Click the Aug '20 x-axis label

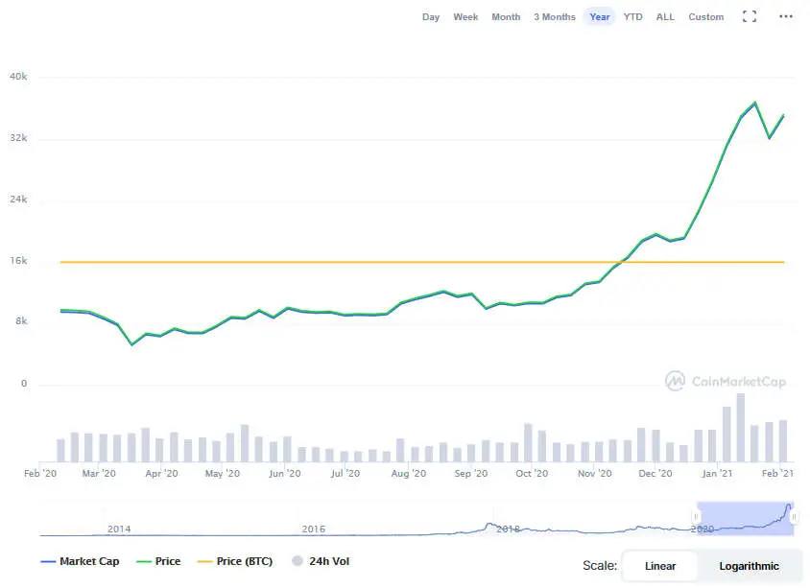pos(409,474)
